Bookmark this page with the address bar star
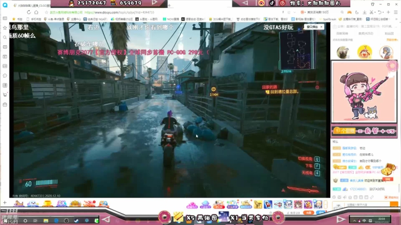This screenshot has height=225, width=401. pyautogui.click(x=46, y=12)
